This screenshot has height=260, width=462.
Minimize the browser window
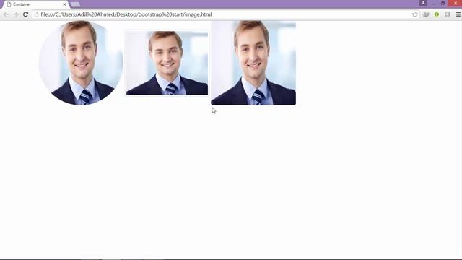click(x=434, y=3)
